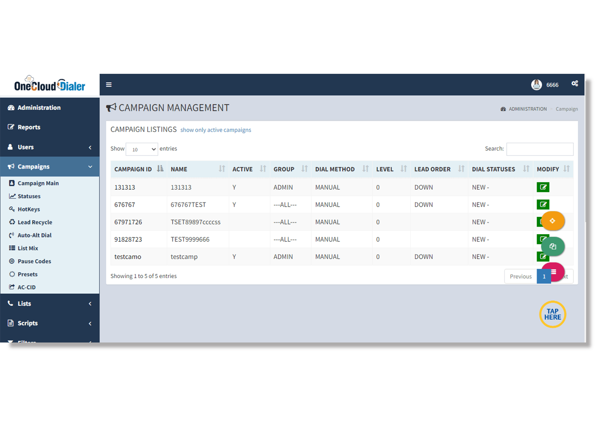
Task: Select the Statuses icon in the sidebar
Action: (12, 196)
